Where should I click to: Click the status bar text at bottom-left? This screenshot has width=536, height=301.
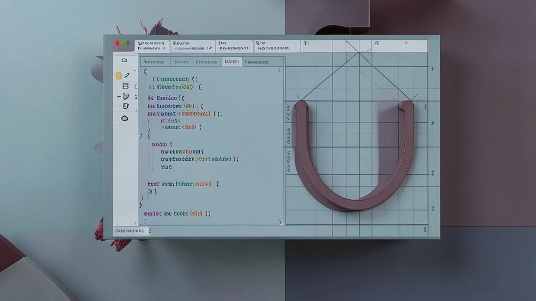tap(130, 231)
